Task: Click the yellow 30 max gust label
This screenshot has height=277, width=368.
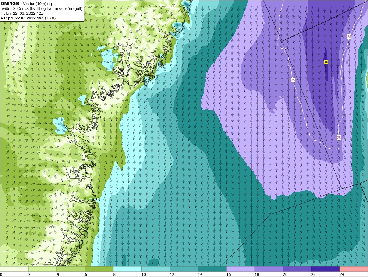Action: (x=326, y=62)
